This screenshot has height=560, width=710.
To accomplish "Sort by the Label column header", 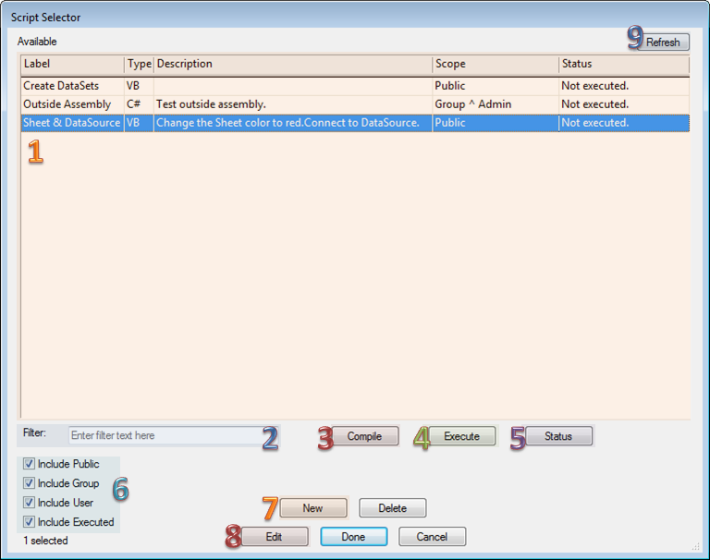I will 72,65.
